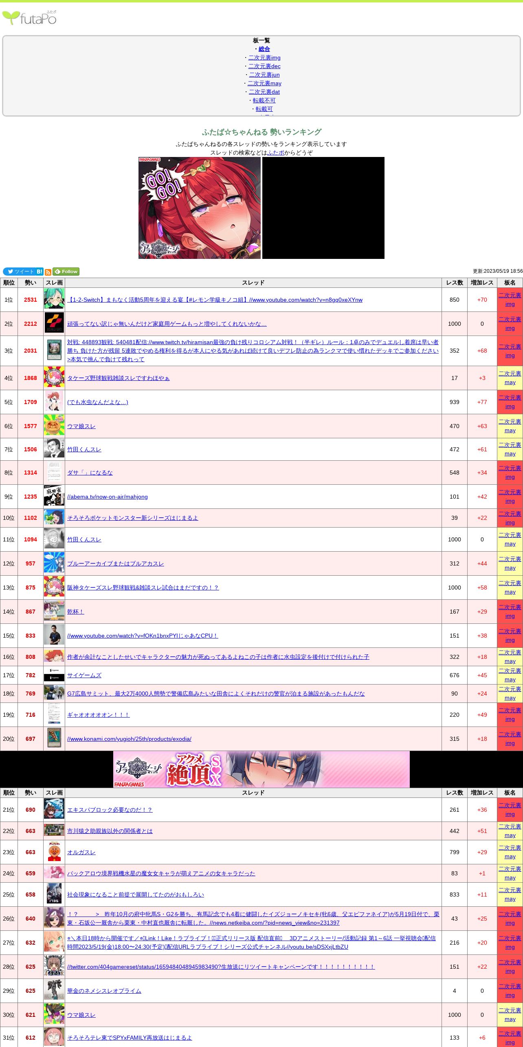Select 二次元裏img in the board list
Viewport: 523px width, 1047px height.
point(264,57)
